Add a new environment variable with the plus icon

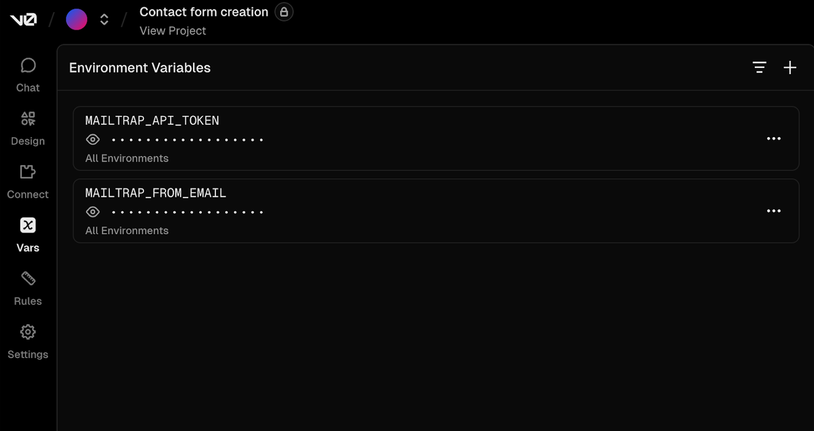[x=790, y=67]
